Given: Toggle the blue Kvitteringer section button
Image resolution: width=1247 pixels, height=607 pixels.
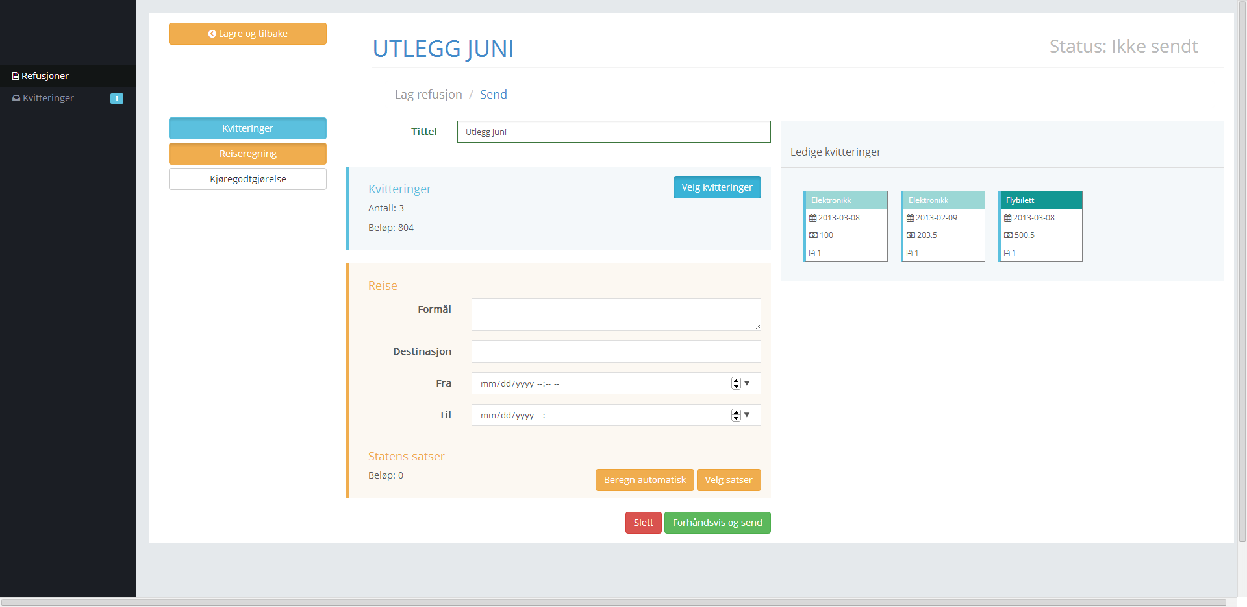Looking at the screenshot, I should (247, 128).
